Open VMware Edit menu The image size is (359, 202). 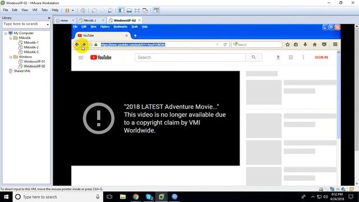[15, 10]
